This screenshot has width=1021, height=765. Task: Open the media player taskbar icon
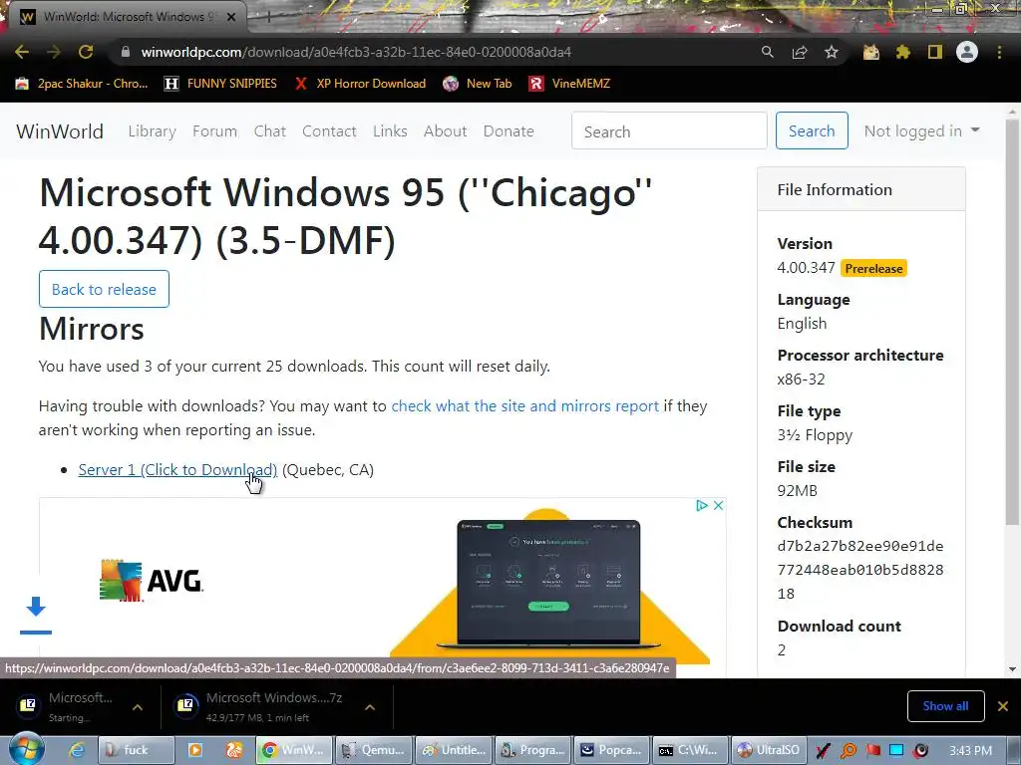(x=194, y=750)
